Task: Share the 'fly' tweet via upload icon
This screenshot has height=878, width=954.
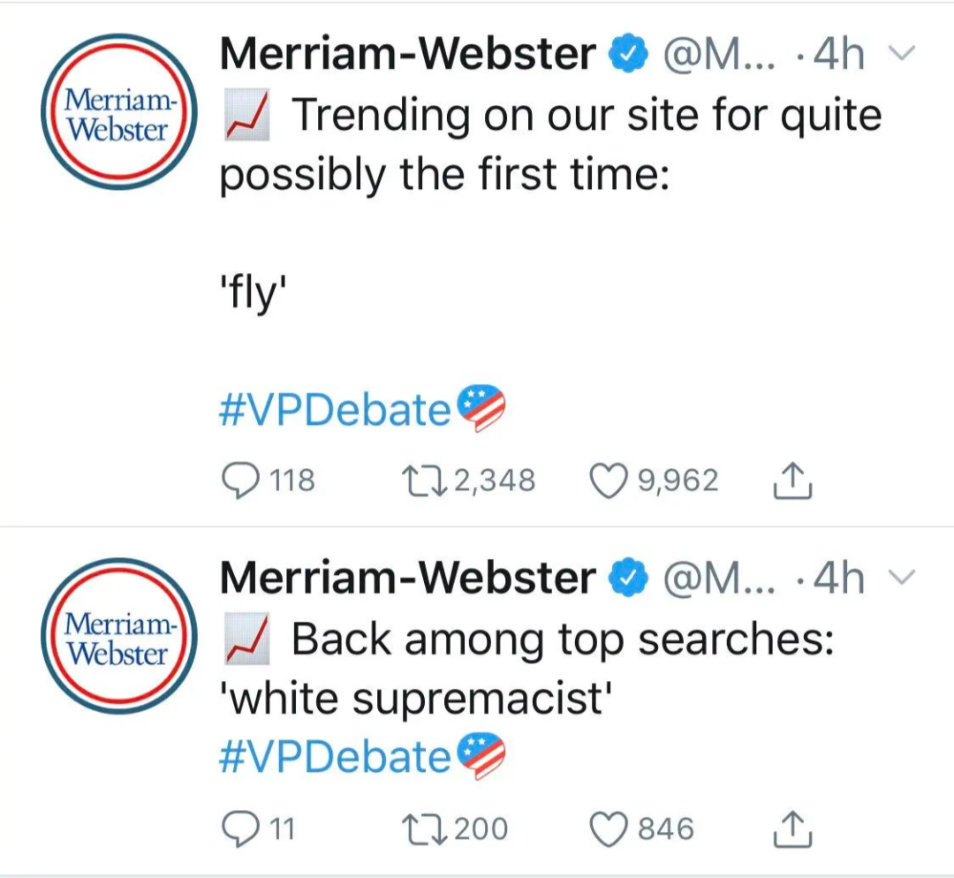Action: (x=792, y=481)
